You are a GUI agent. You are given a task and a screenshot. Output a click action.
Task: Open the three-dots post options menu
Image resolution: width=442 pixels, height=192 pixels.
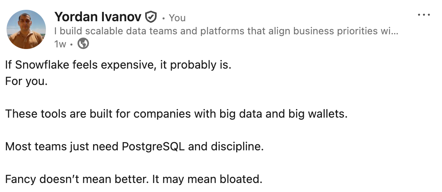click(424, 15)
